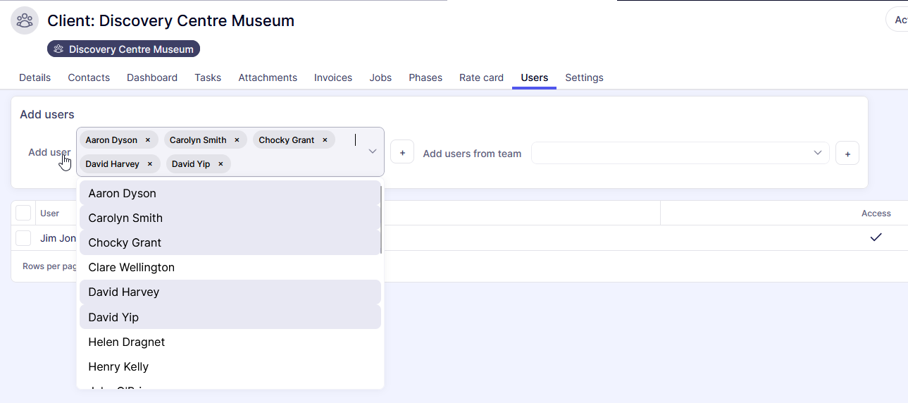
Task: Click the Access checkmark in first row
Action: pos(876,237)
